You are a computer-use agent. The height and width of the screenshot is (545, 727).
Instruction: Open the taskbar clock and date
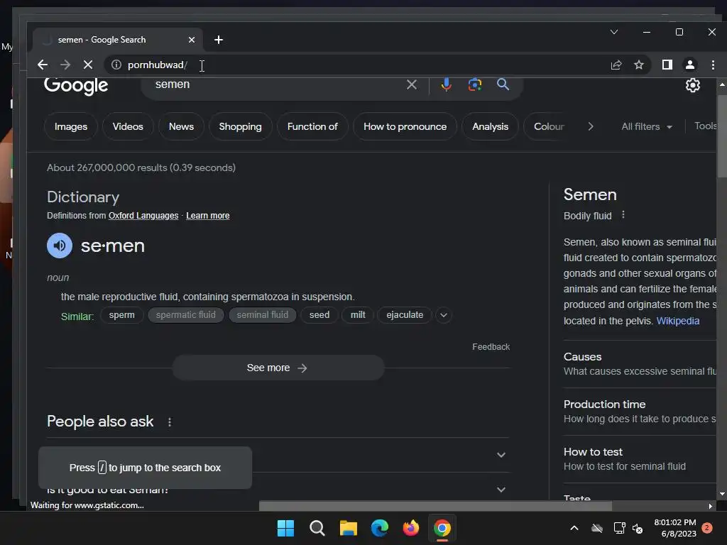[675, 528]
